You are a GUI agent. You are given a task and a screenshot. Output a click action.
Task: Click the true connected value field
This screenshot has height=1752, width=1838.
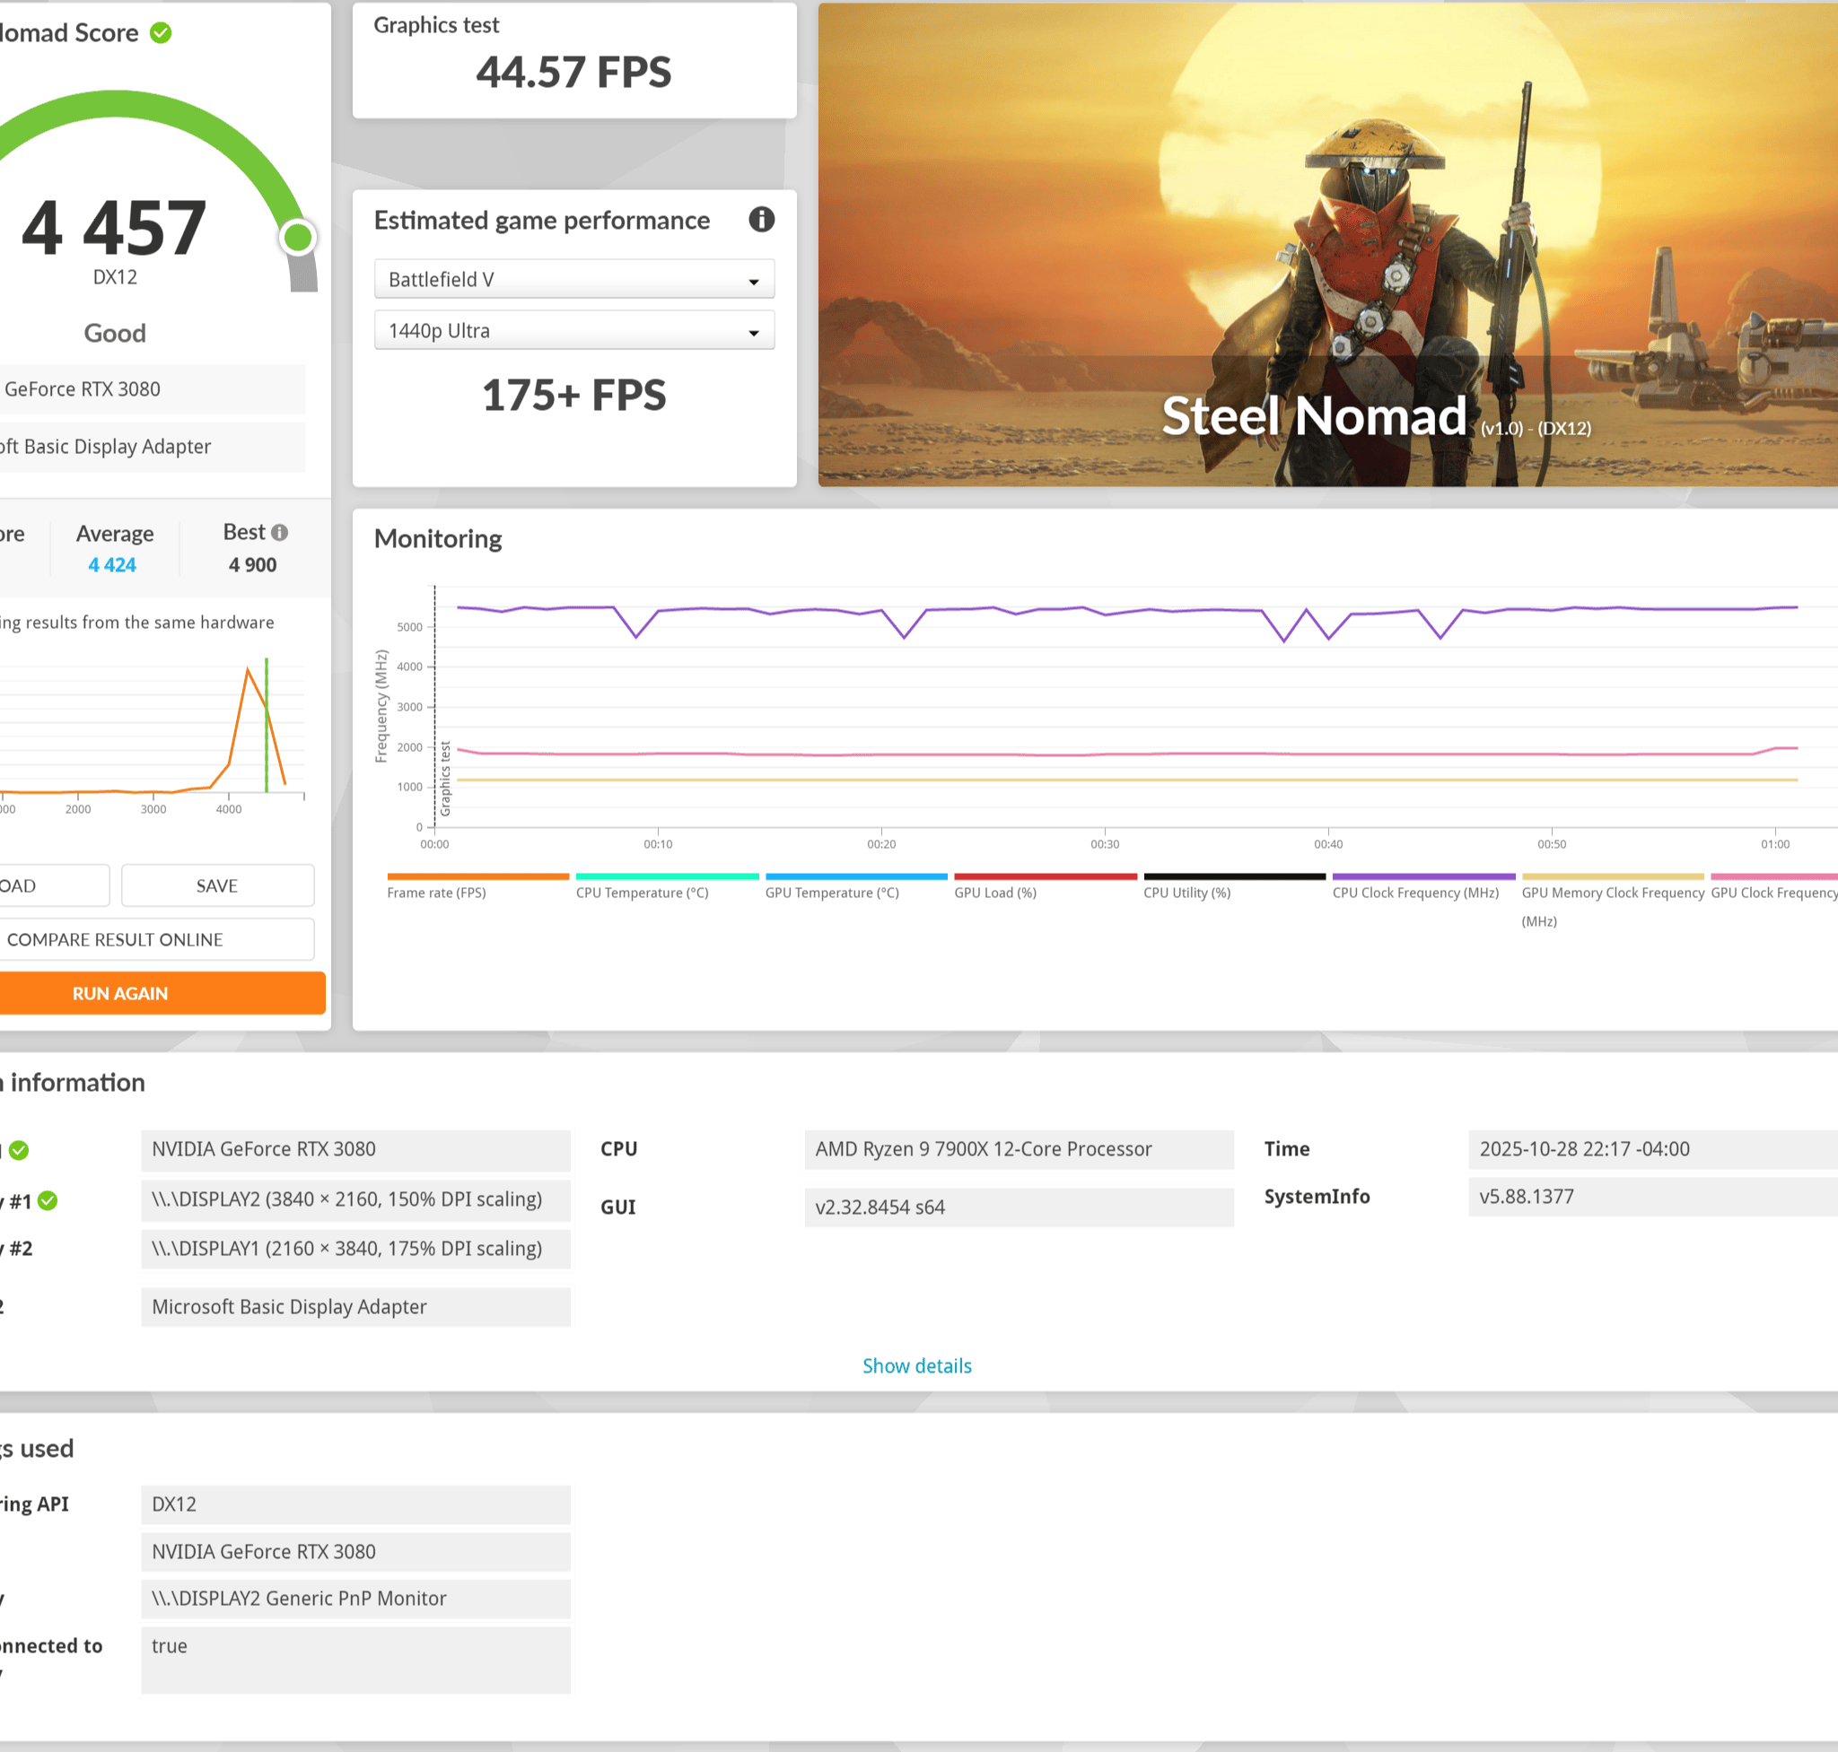point(355,1660)
